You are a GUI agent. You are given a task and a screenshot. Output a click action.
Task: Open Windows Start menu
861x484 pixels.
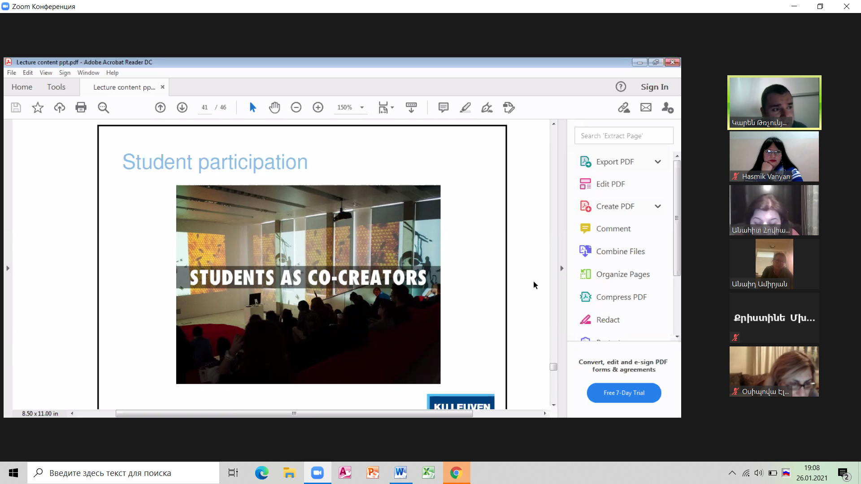(13, 473)
